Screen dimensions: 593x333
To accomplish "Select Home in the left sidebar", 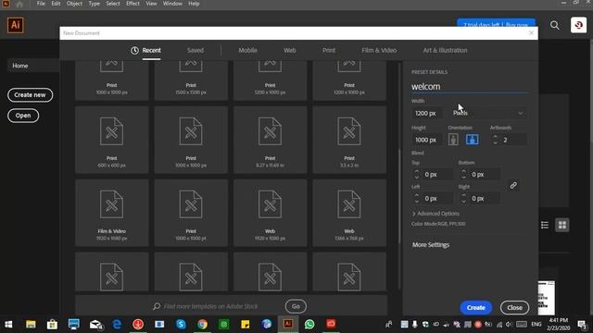I will [x=32, y=66].
